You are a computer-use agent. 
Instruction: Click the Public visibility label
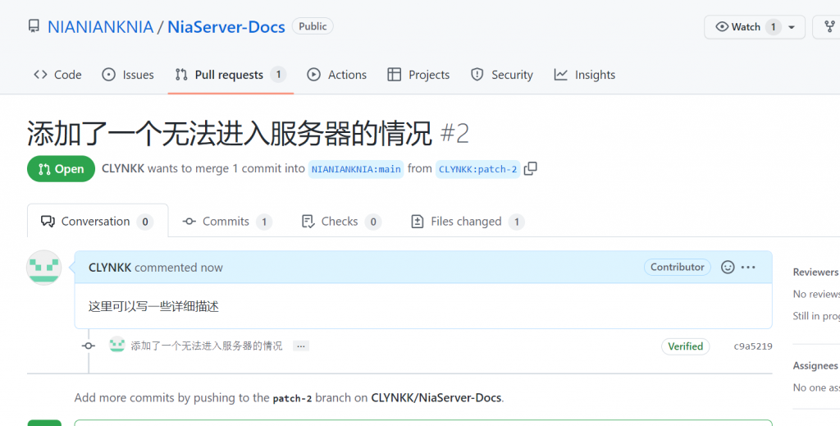pos(313,26)
